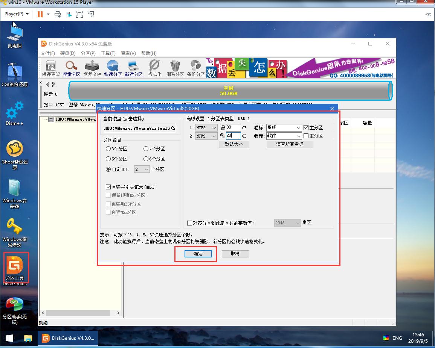Viewport: 435px width, 348px height.
Task: Select the 4个分区 radio option
Action: pyautogui.click(x=146, y=149)
